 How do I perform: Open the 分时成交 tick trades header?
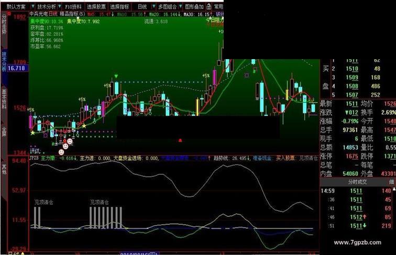pyautogui.click(x=357, y=182)
